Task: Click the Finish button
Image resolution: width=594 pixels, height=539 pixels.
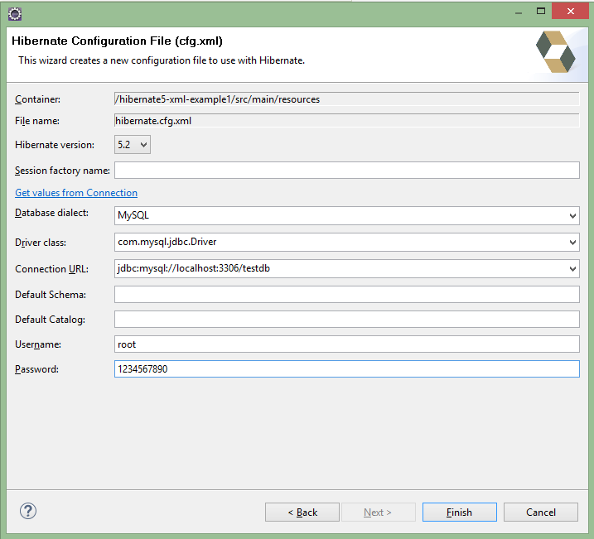Action: click(460, 513)
